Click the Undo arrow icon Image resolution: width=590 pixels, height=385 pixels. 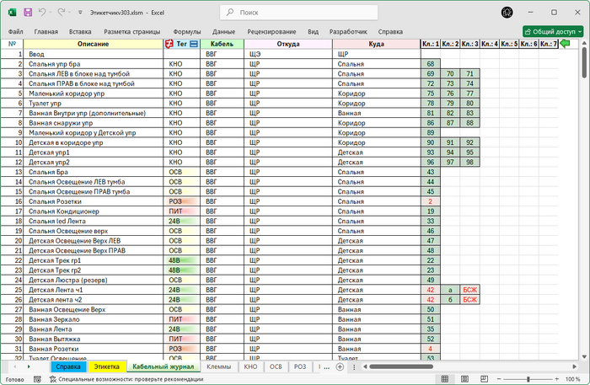tap(44, 13)
